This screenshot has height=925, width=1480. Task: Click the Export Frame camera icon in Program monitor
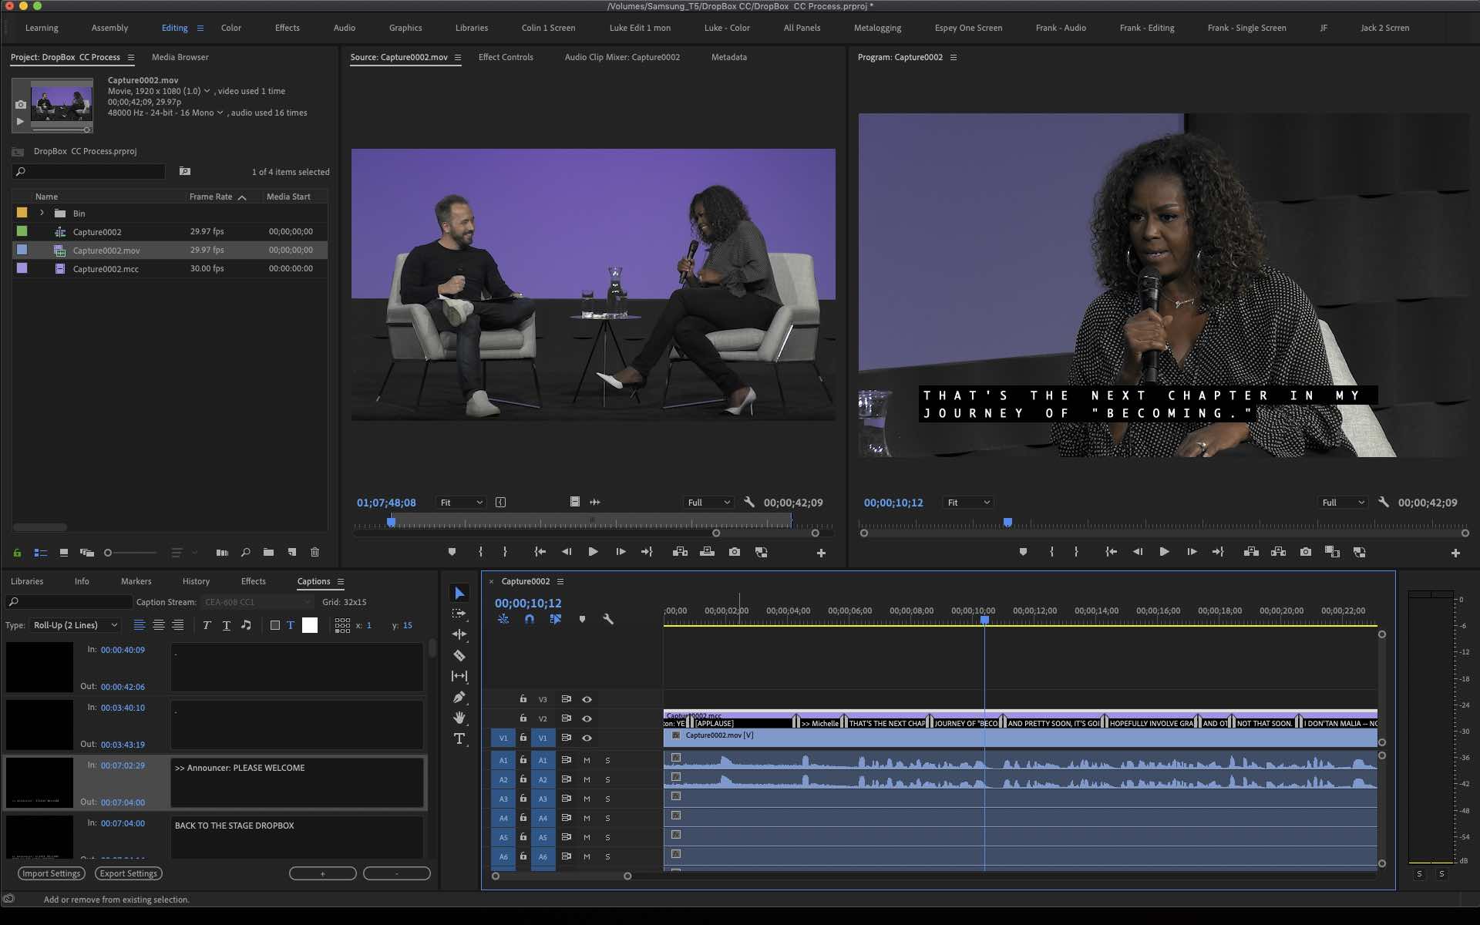[1306, 552]
